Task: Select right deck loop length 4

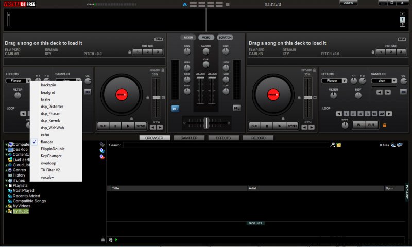Action: click(x=360, y=114)
